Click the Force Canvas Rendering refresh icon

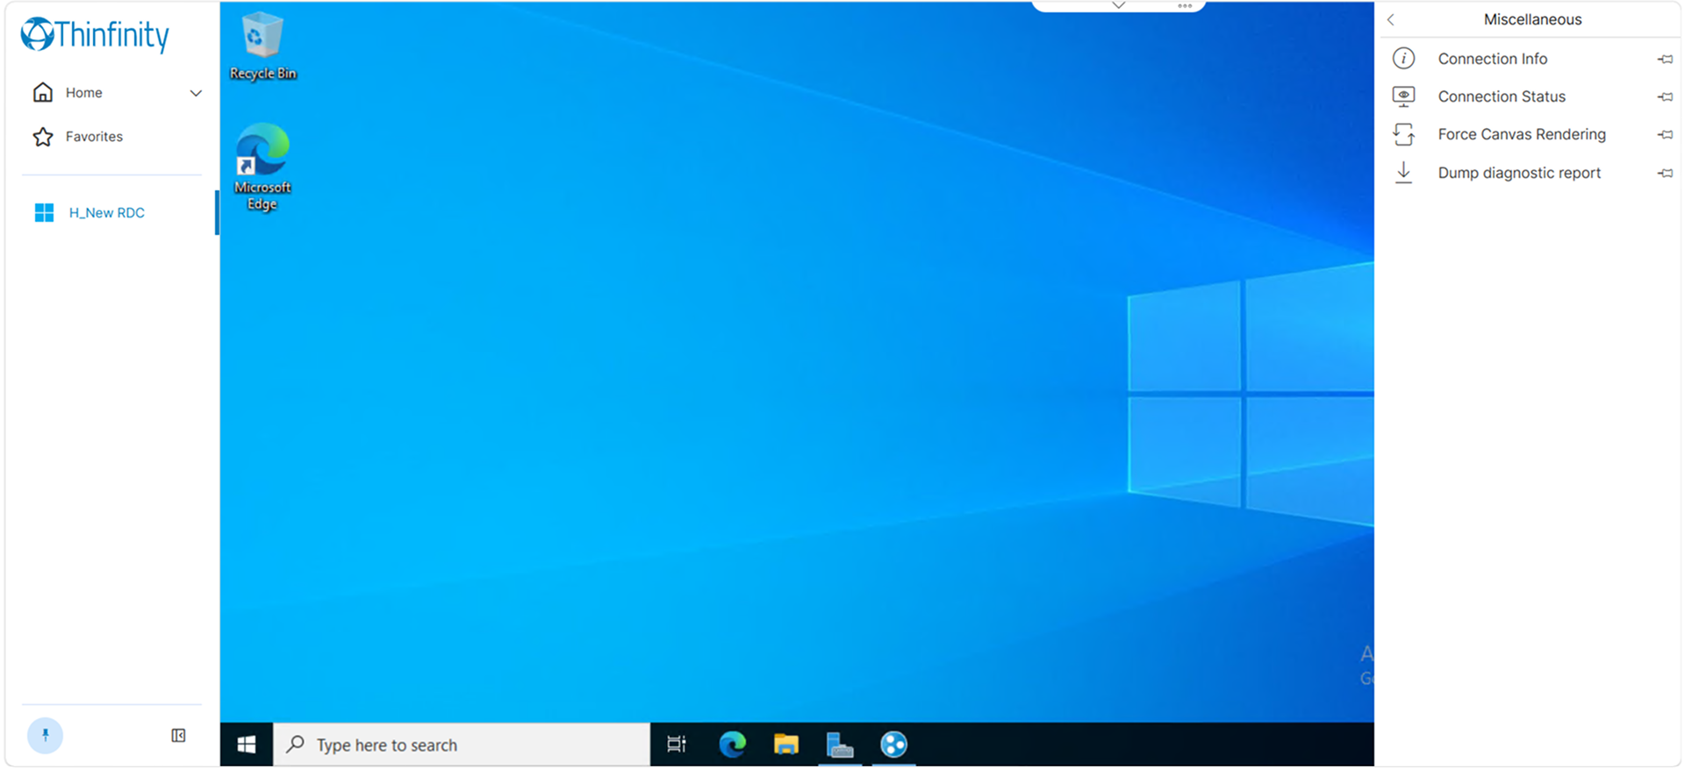1404,134
